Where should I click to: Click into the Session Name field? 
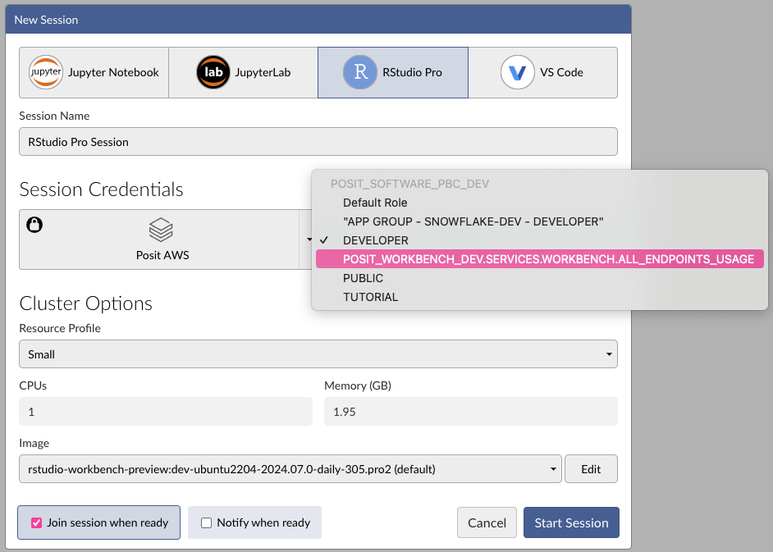(x=318, y=142)
